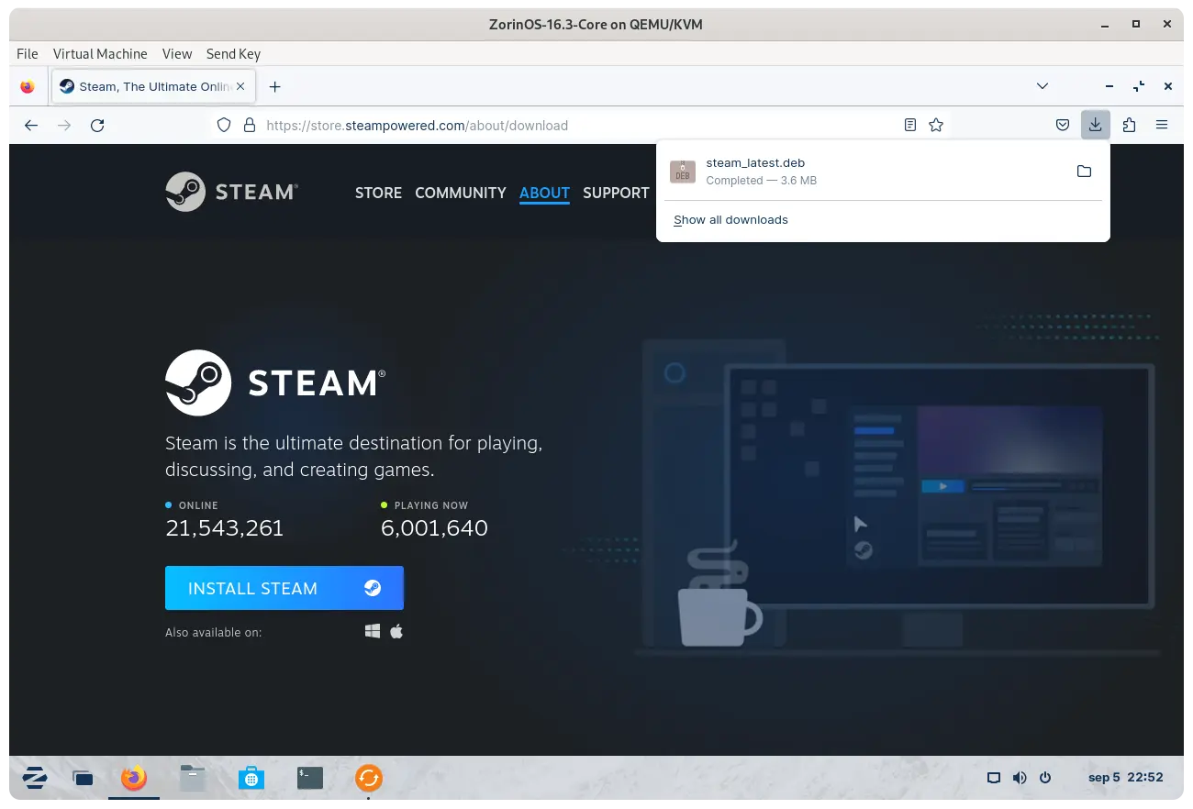
Task: Click the power tray icon
Action: coord(1045,778)
